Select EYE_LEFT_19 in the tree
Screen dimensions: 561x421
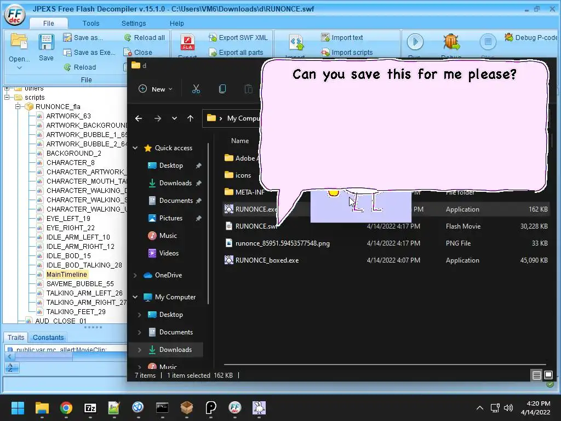[x=68, y=218]
